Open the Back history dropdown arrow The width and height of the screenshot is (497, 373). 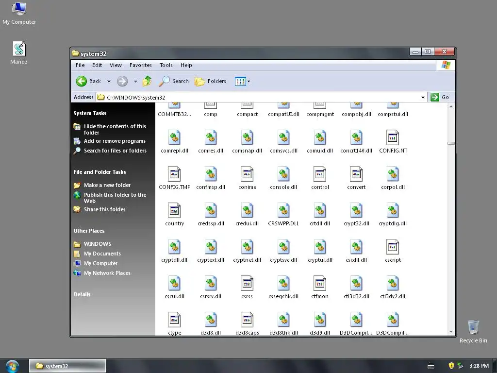pyautogui.click(x=109, y=82)
